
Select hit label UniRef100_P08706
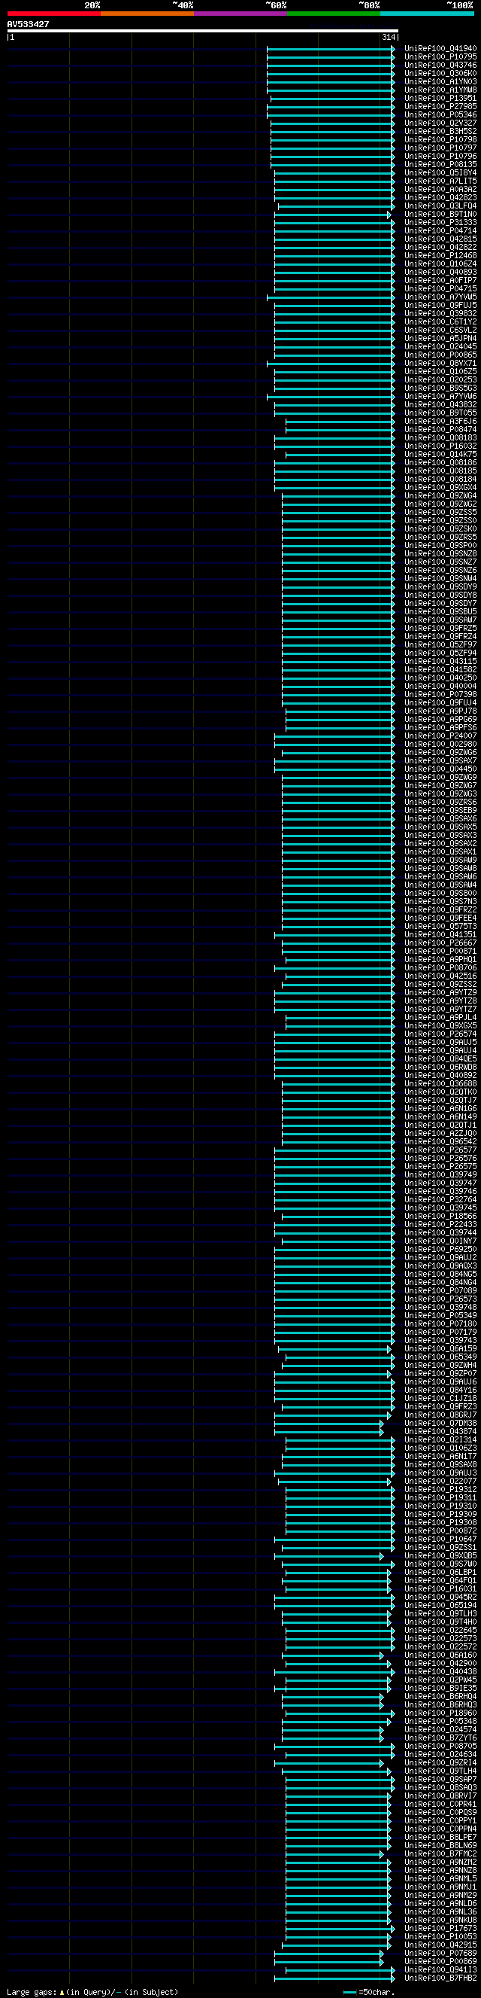440,968
